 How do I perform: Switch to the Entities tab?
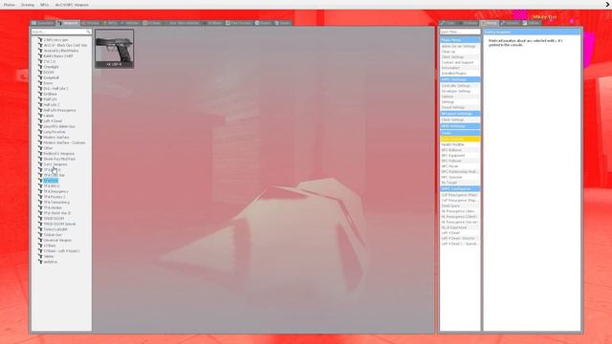click(x=91, y=23)
